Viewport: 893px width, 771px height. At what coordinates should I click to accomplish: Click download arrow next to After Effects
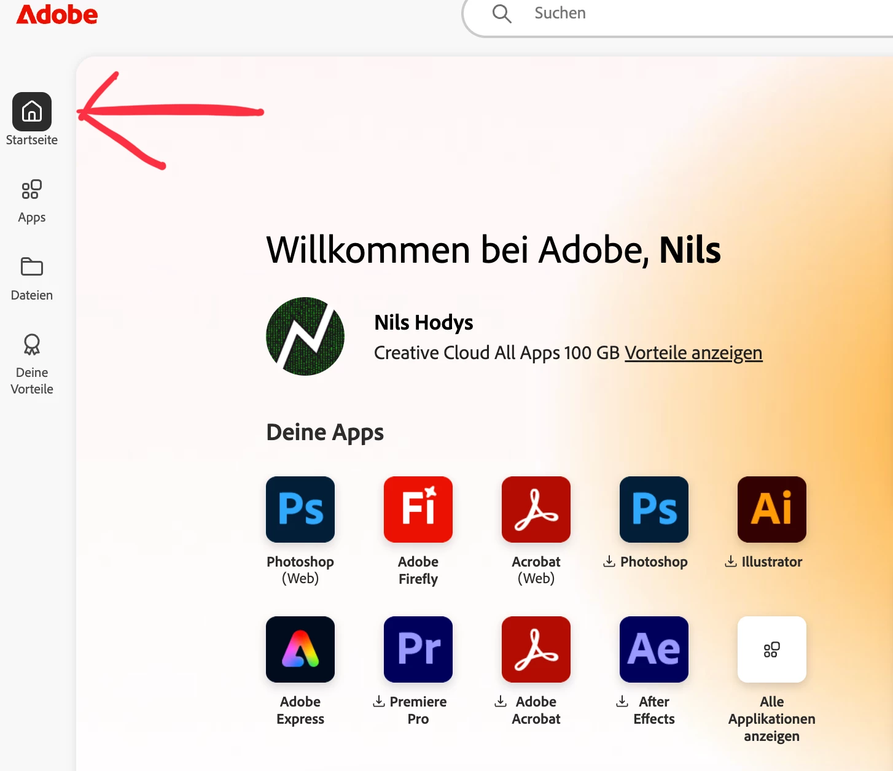click(623, 701)
